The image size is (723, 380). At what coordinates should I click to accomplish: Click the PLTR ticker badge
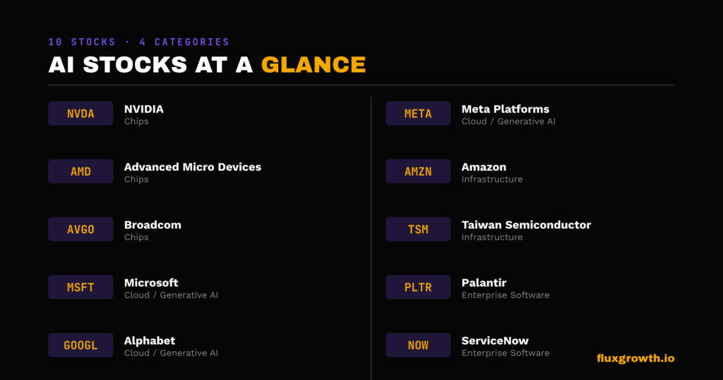pyautogui.click(x=418, y=287)
